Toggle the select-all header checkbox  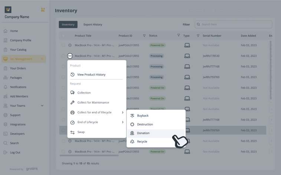[x=63, y=36]
